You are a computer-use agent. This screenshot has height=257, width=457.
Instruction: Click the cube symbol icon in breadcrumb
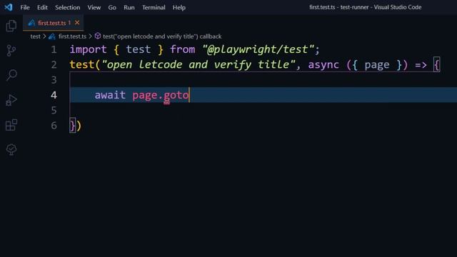[x=98, y=36]
